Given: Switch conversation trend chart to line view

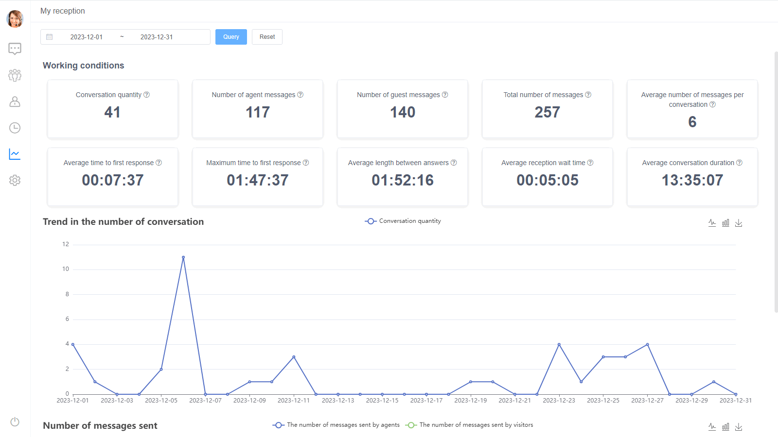Looking at the screenshot, I should [712, 223].
